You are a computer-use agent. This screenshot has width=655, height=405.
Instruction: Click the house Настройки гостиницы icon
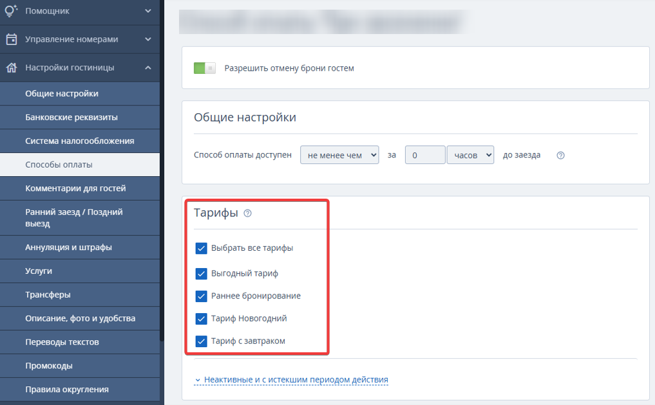click(12, 67)
